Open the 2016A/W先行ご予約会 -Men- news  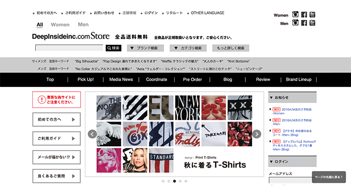pos(292,122)
